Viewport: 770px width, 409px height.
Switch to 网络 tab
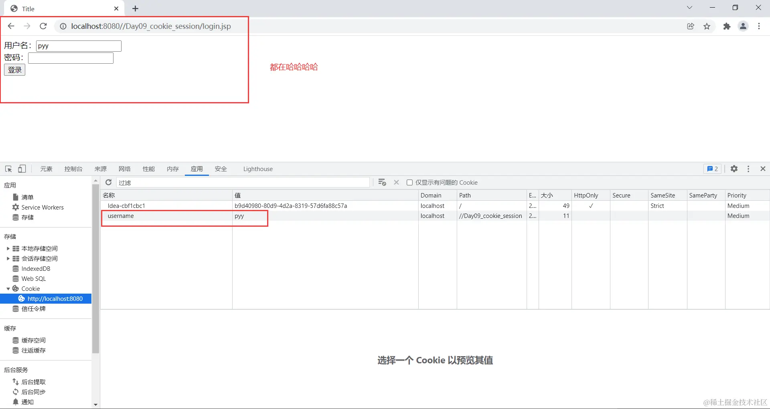[125, 169]
